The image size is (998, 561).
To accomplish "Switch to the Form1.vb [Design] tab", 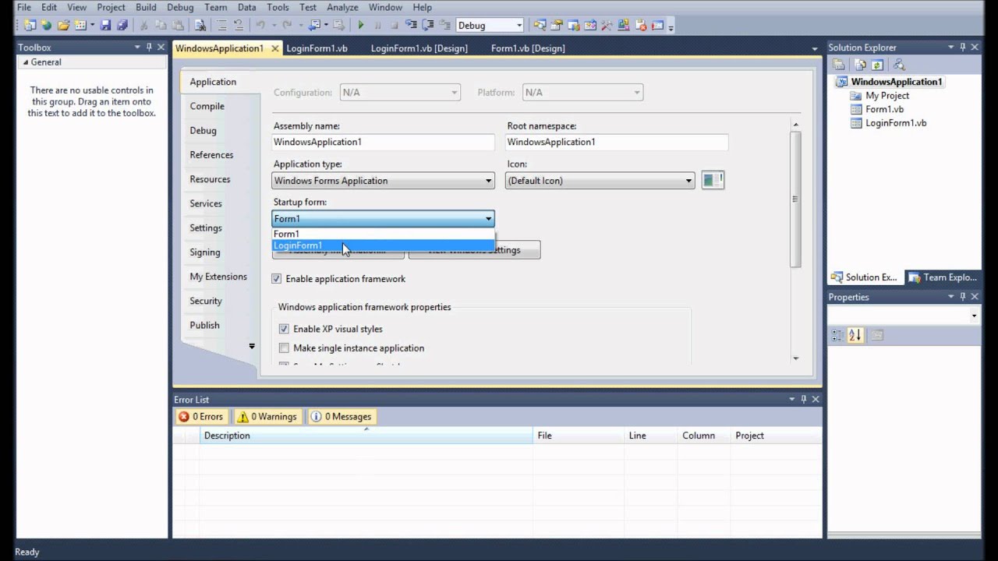I will coord(528,48).
